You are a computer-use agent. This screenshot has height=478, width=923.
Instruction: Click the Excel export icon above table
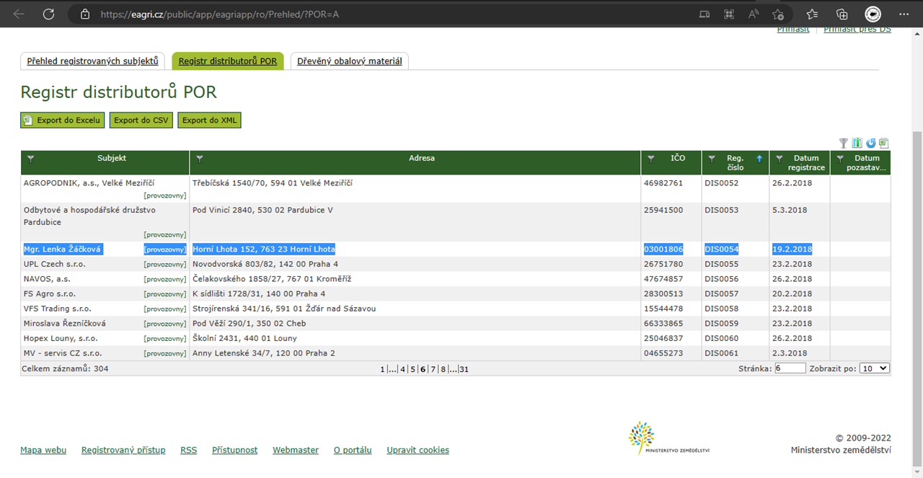coord(883,143)
